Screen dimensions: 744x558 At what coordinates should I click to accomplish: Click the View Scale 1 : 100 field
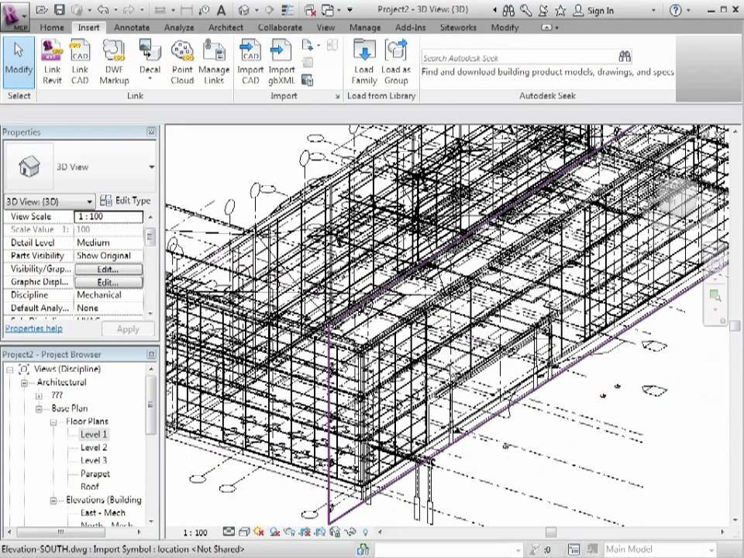click(108, 216)
